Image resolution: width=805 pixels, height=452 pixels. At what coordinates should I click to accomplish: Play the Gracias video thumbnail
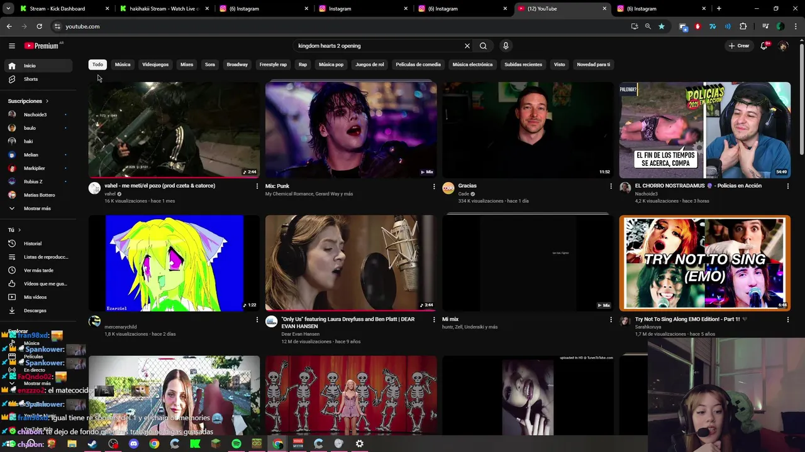528,130
